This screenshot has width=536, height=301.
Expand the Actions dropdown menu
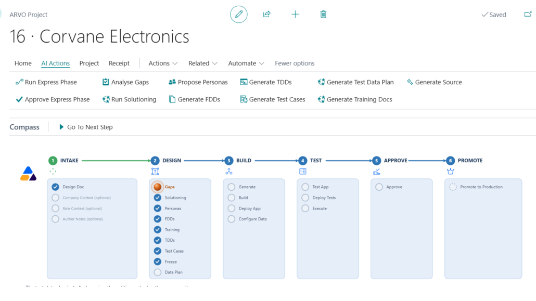tap(163, 63)
